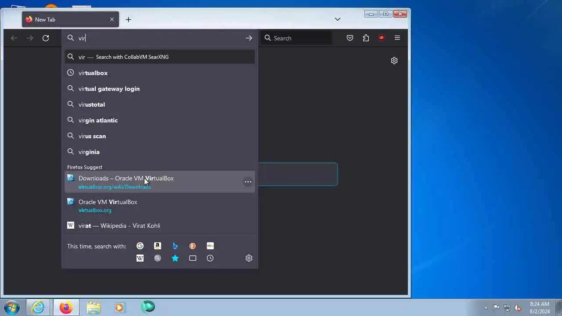This screenshot has height=316, width=562.
Task: Open Windows Media Player from taskbar
Action: tap(119, 307)
